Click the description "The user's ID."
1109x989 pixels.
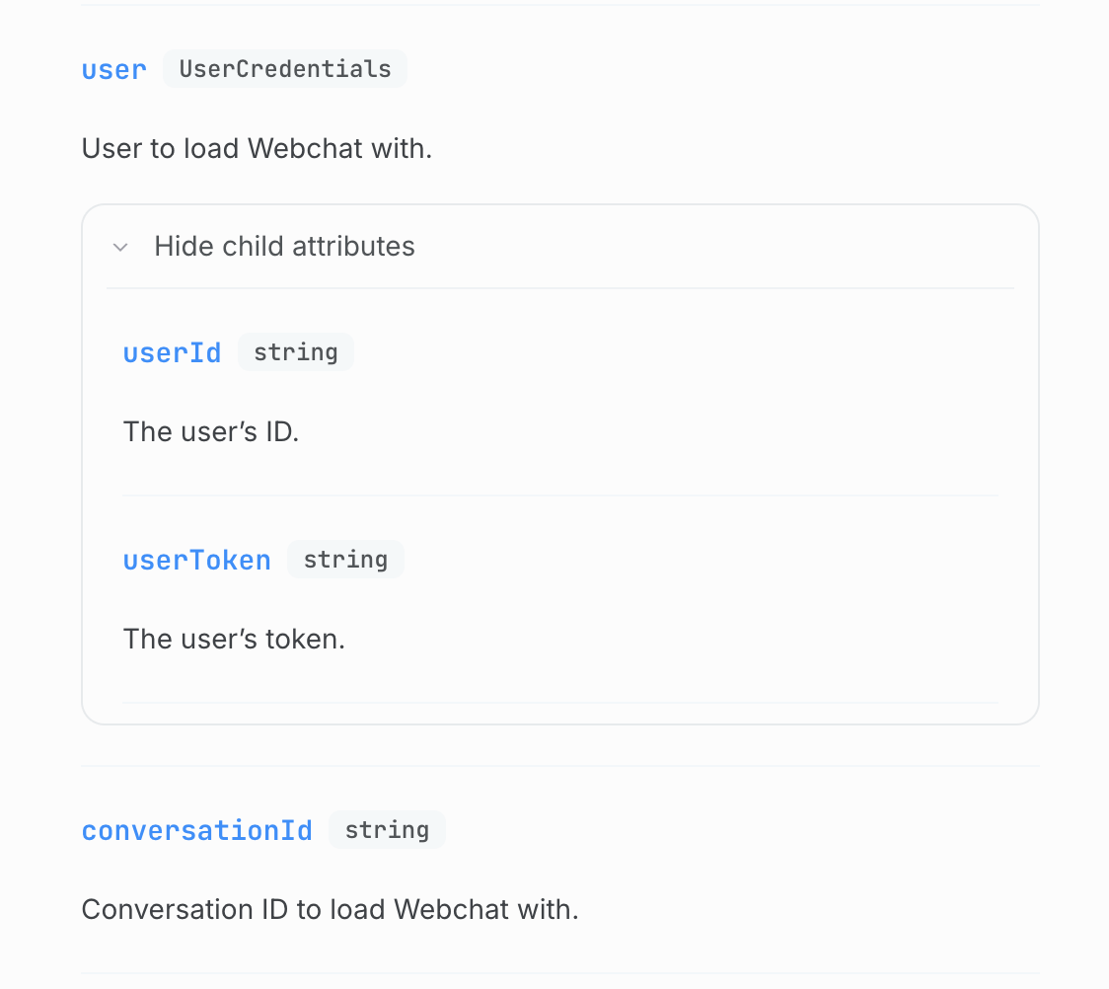pyautogui.click(x=210, y=431)
